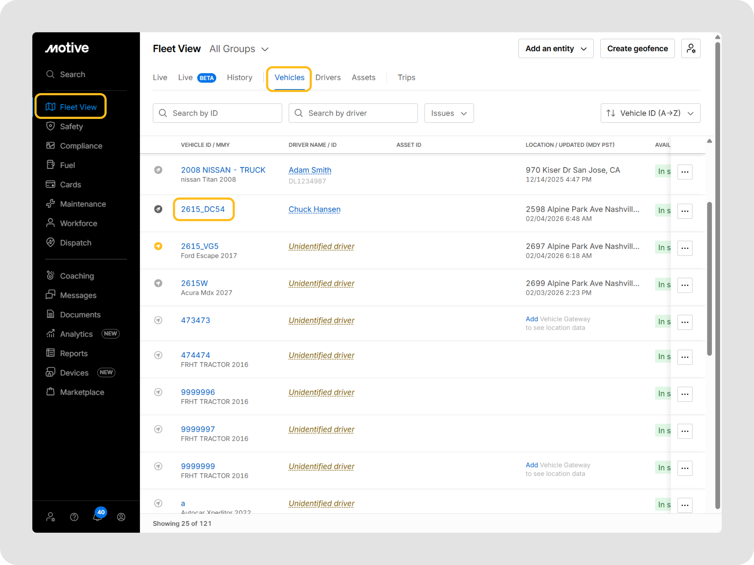Open more options for 2615_DC54 row
Screen dimensions: 754x565
pos(685,211)
